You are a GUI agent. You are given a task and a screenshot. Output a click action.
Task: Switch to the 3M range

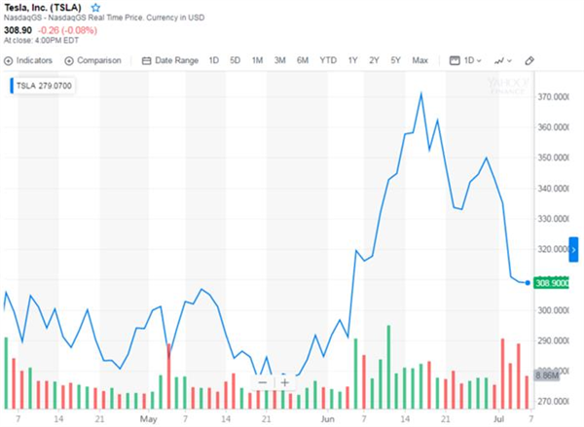(x=279, y=60)
